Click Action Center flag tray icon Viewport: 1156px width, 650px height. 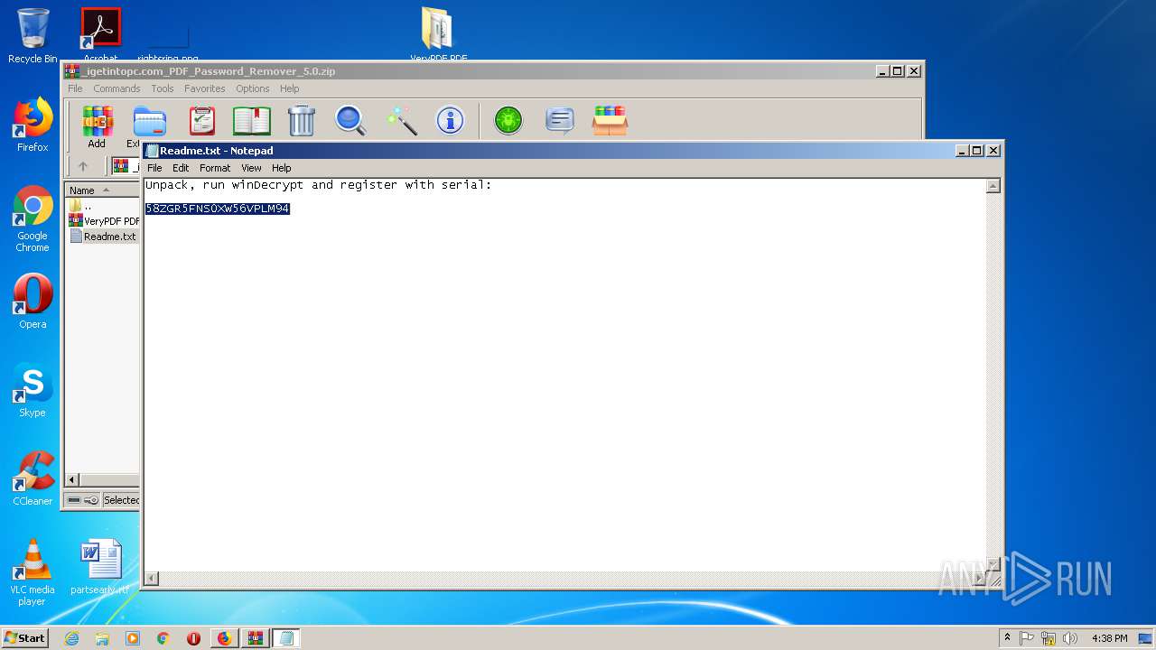coord(1027,638)
